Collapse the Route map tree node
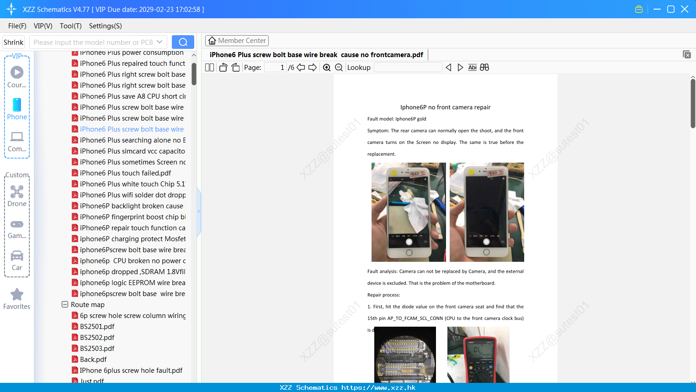Image resolution: width=696 pixels, height=392 pixels. [65, 304]
